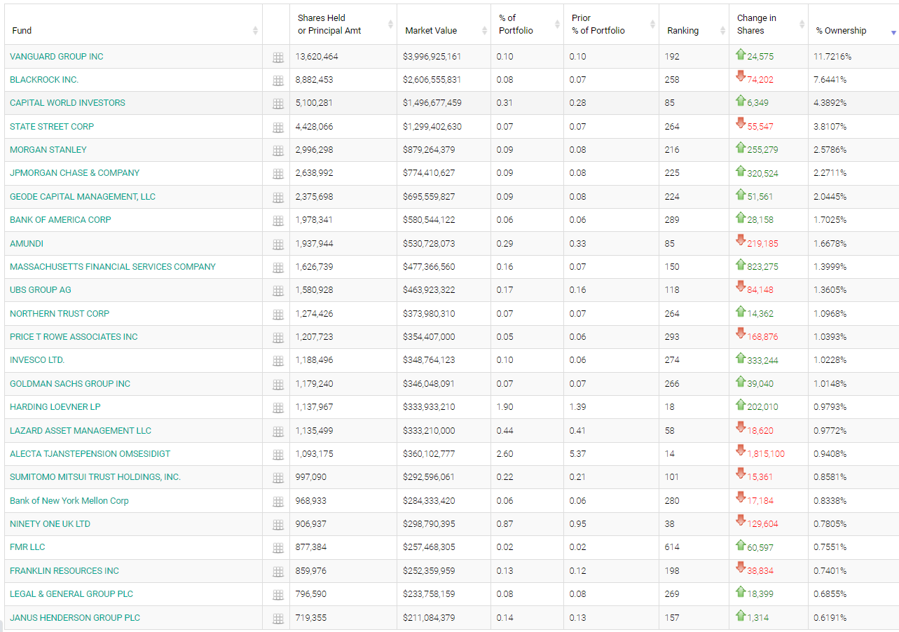Open SUMITOMO MITSUI TRUST HOLDINGS link
The image size is (899, 632).
tap(95, 476)
